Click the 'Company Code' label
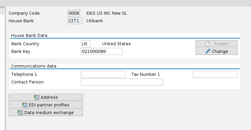Image resolution: width=251 pixels, height=130 pixels. click(x=24, y=13)
